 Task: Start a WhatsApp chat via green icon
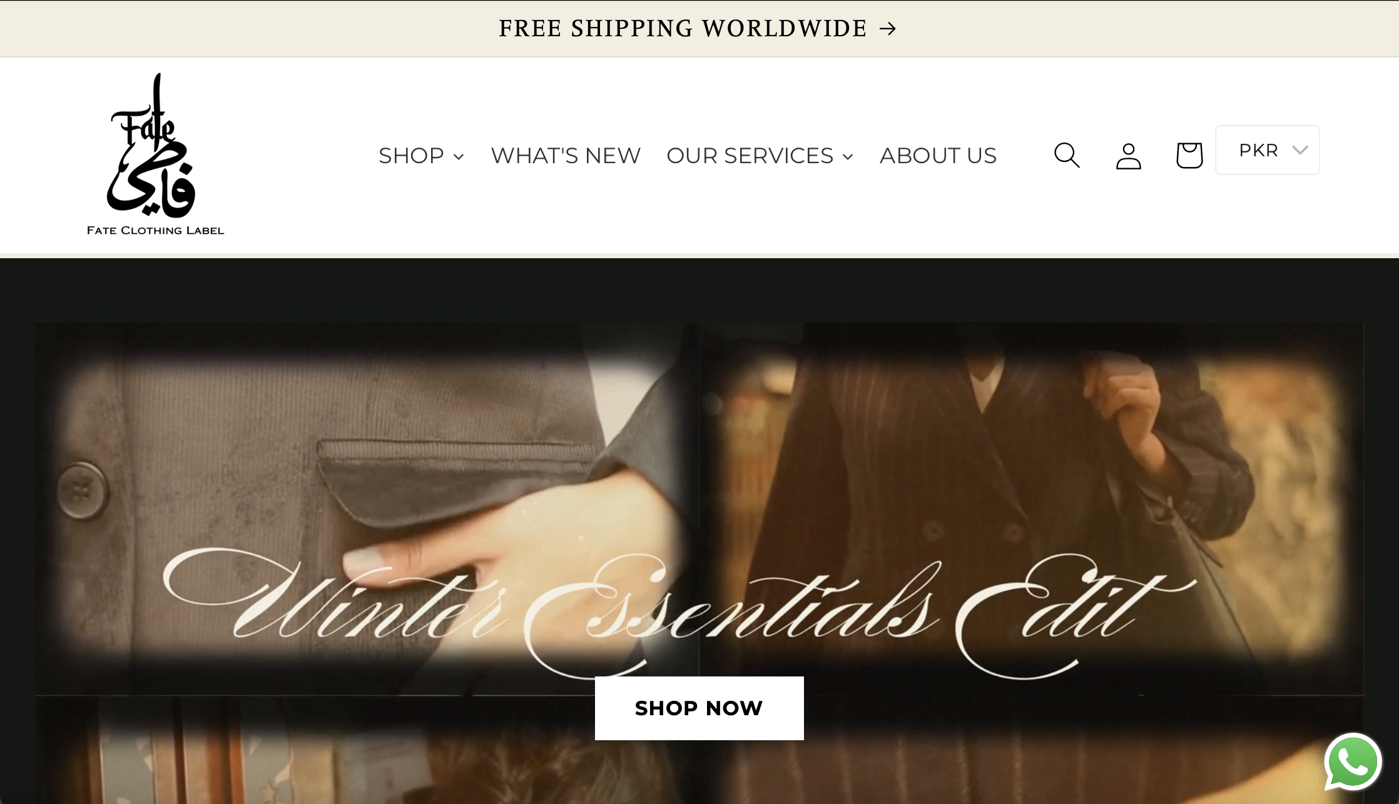tap(1353, 762)
